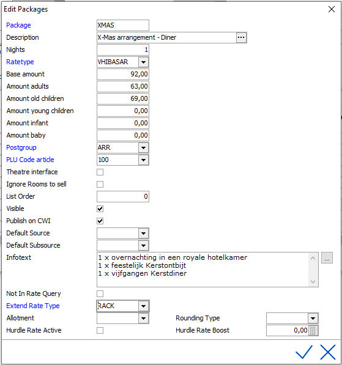Screen dimensions: 342x365
Task: Open calculator icon beside Hurdle Rate Boost
Action: (x=313, y=331)
